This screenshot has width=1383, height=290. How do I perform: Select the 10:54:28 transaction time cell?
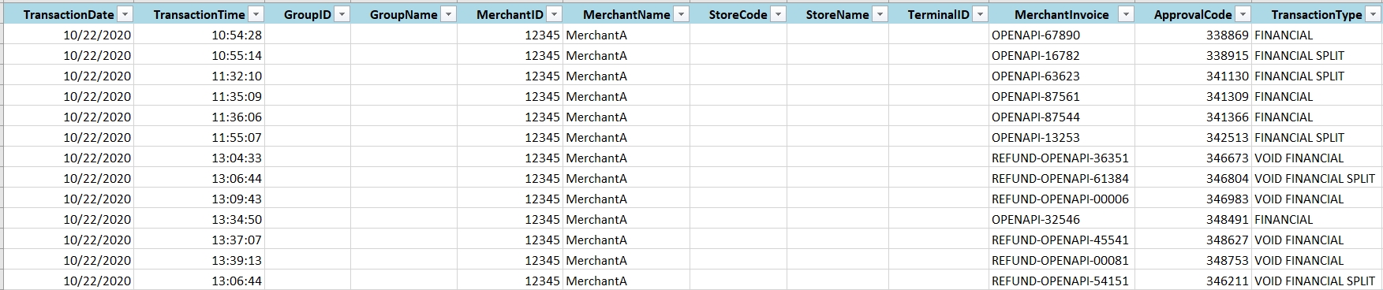coord(199,35)
